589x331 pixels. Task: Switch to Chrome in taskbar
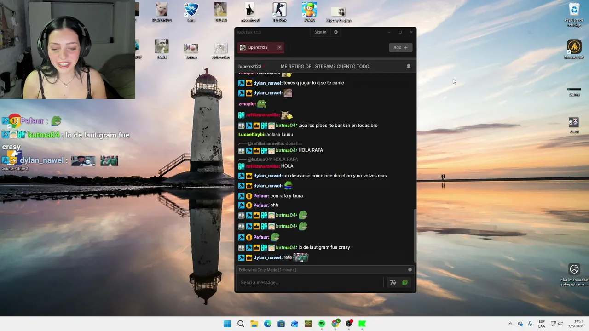point(335,324)
